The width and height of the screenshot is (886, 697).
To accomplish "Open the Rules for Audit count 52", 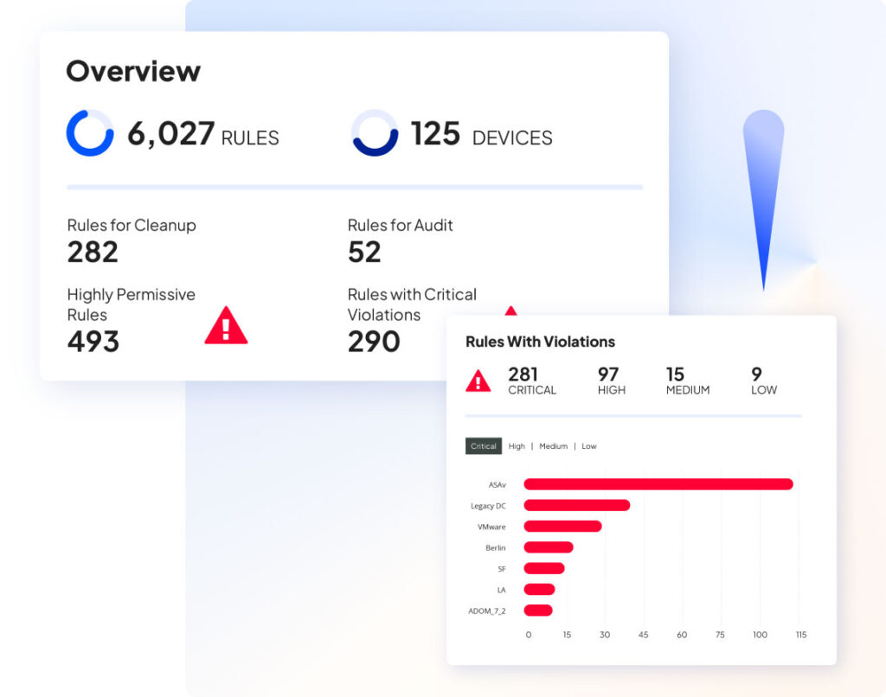I will 364,252.
